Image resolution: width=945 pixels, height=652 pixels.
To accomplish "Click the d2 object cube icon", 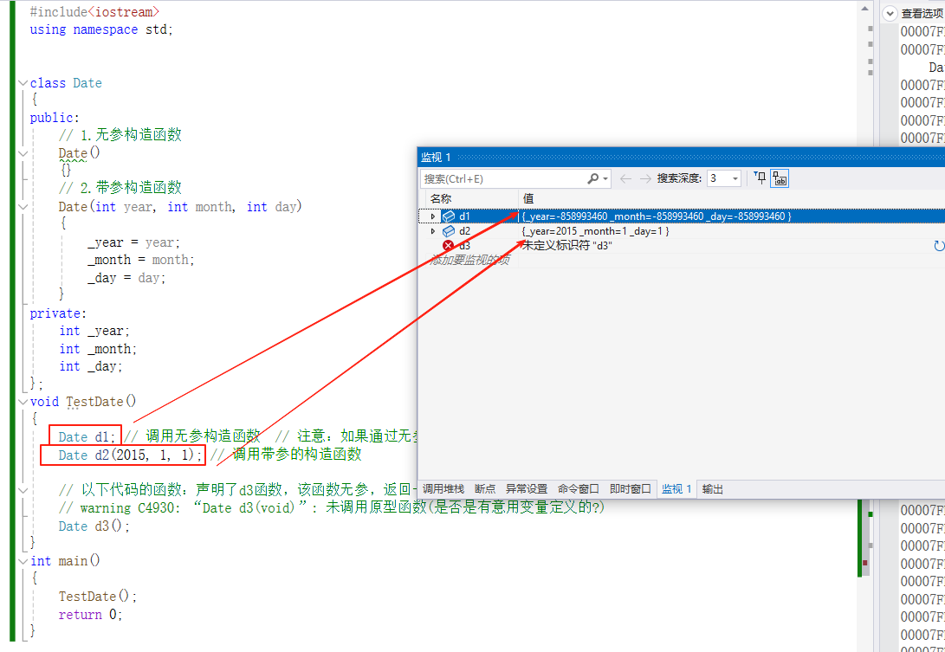I will point(449,231).
